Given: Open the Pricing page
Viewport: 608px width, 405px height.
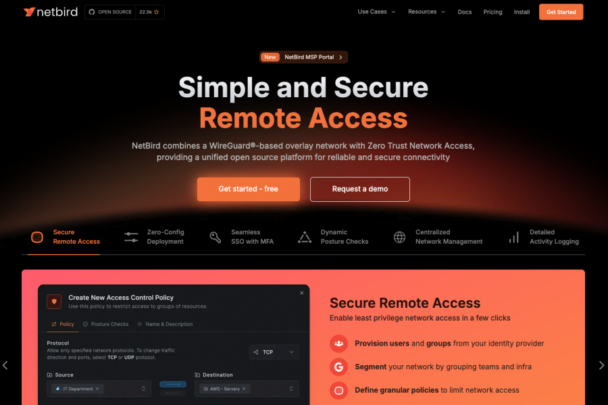Looking at the screenshot, I should 492,12.
